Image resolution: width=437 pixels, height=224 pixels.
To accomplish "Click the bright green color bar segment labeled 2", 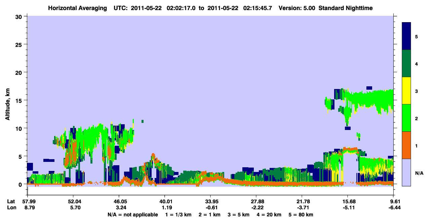I will [406, 118].
